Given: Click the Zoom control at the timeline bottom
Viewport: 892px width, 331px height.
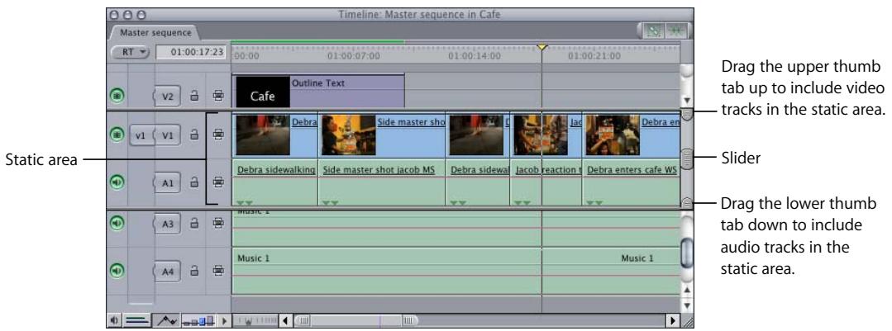Looking at the screenshot, I should [255, 322].
